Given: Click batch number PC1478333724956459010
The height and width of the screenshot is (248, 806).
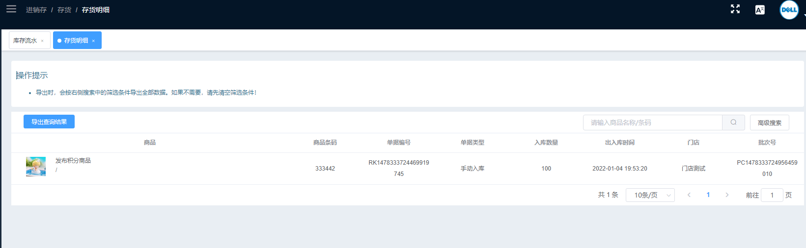Looking at the screenshot, I should (767, 168).
